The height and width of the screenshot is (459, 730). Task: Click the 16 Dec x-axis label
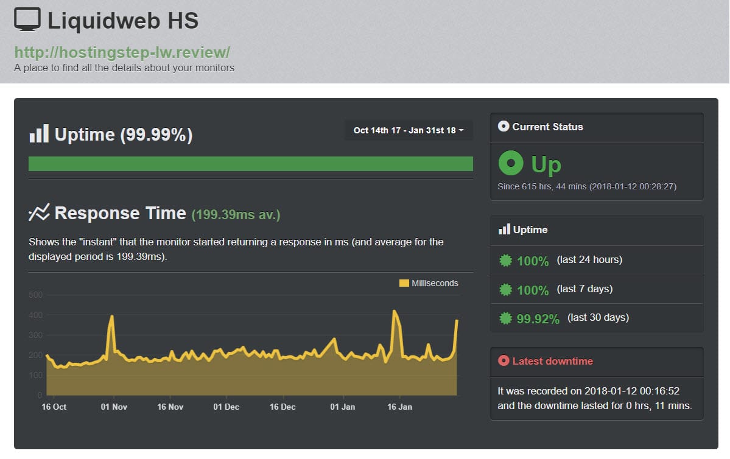(283, 407)
